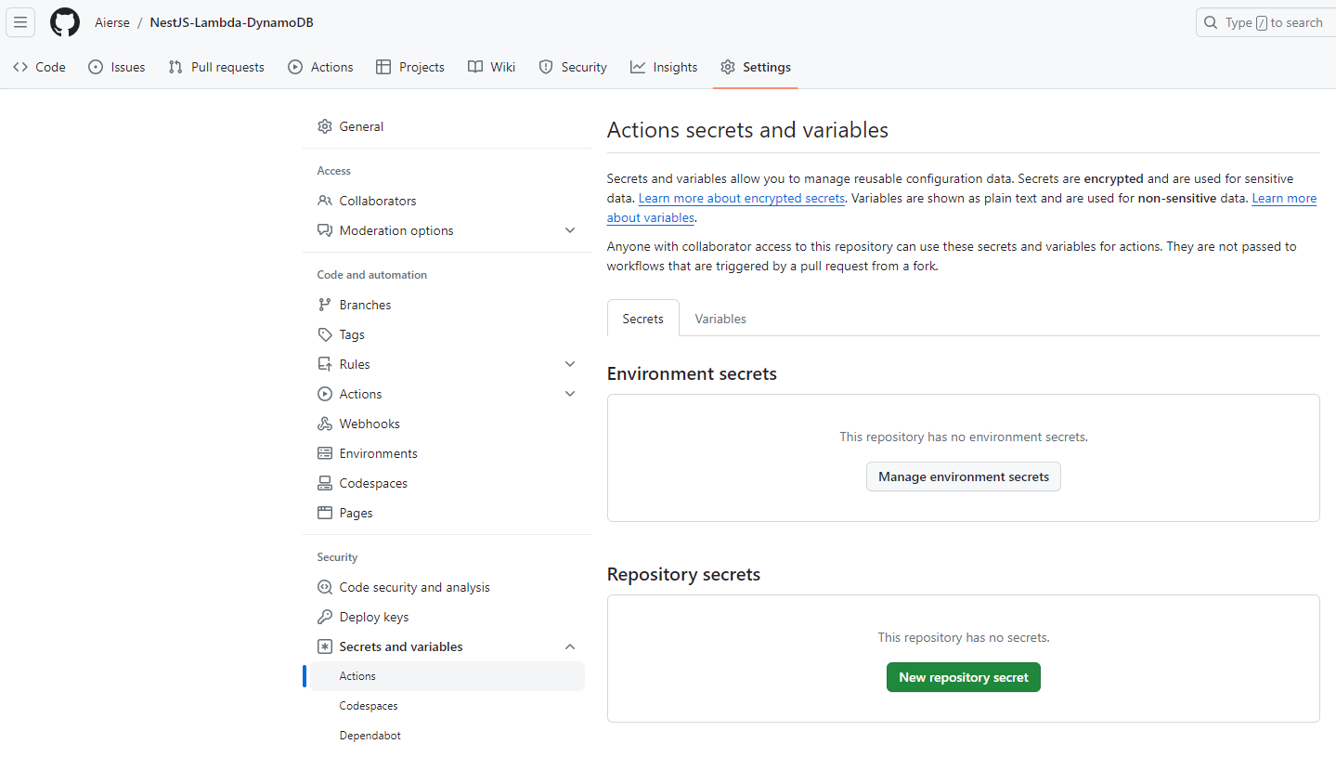Open the hamburger navigation menu
The width and height of the screenshot is (1336, 757).
[x=20, y=22]
